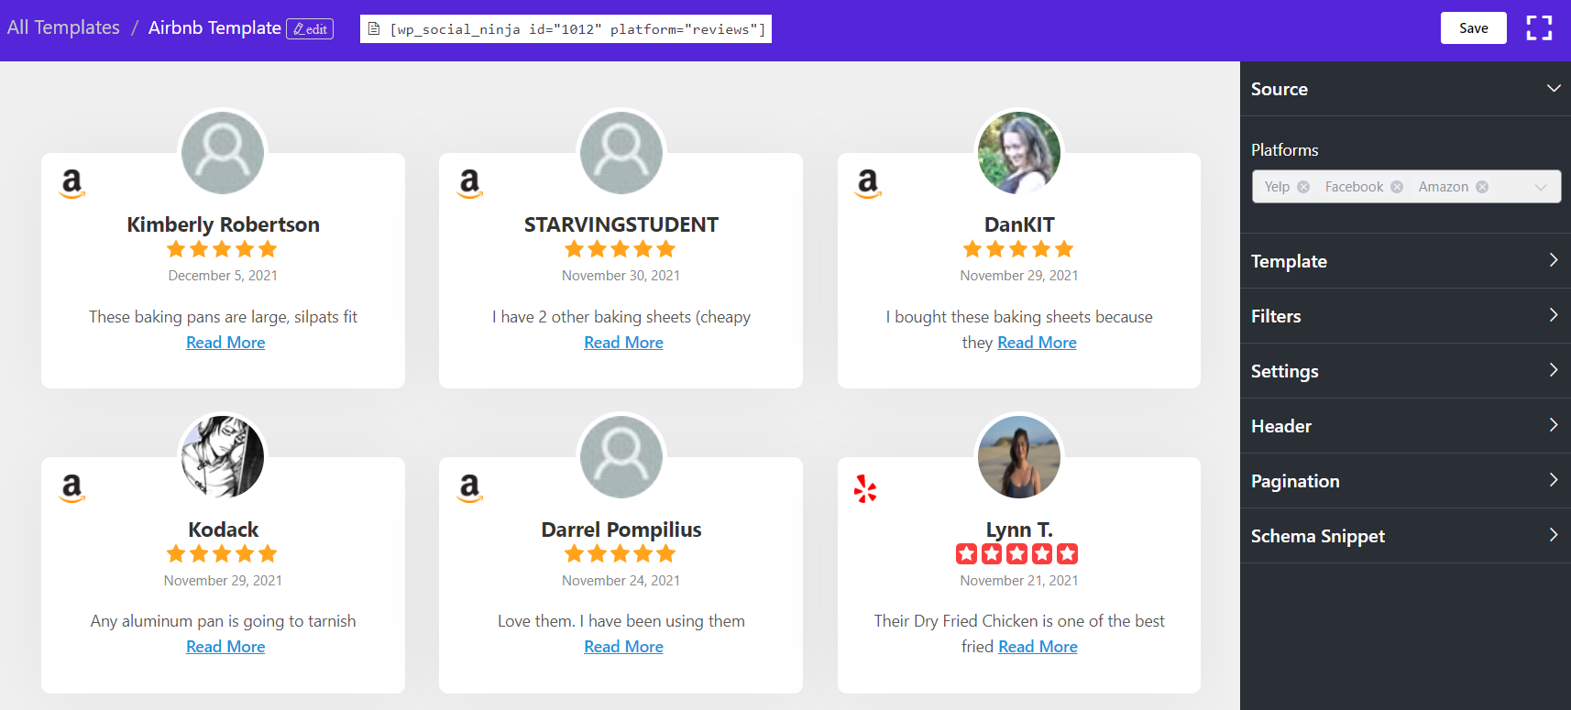Click the shortcode document icon

coord(374,29)
